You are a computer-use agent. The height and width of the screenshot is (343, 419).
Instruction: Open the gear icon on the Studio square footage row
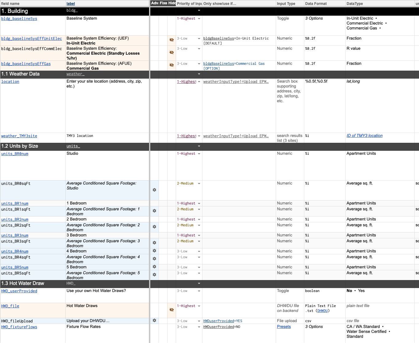click(154, 190)
